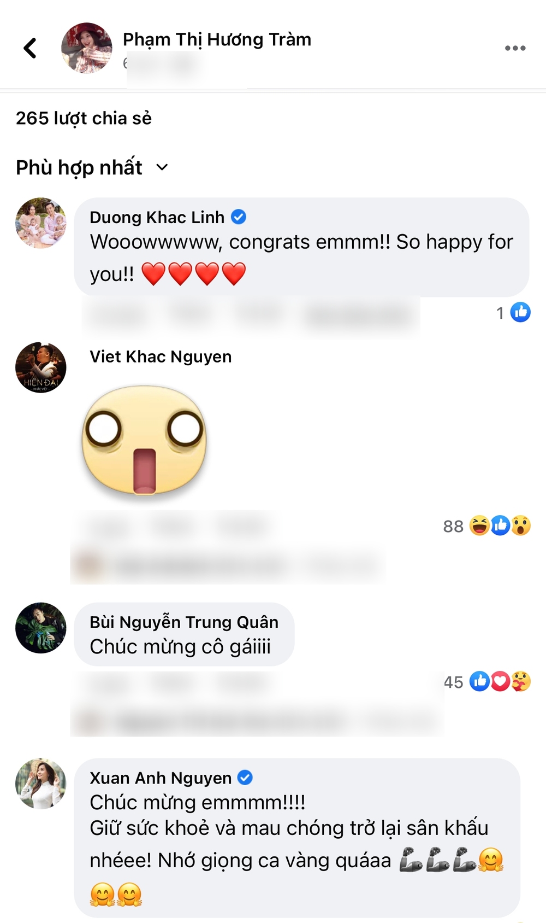
Task: Tap Xuan Anh Nguyen's avatar
Action: (41, 784)
